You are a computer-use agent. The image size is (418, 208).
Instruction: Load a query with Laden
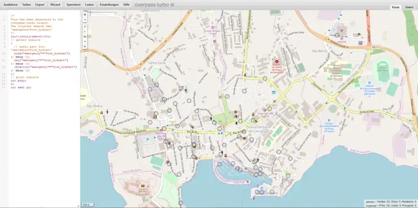coord(89,5)
